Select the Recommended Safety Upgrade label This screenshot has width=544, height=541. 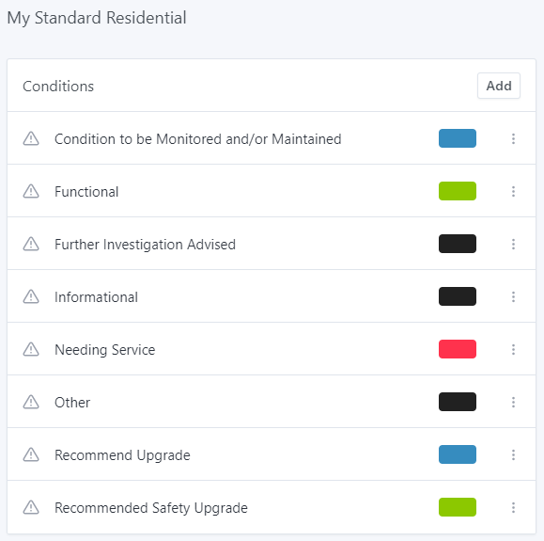coord(151,508)
